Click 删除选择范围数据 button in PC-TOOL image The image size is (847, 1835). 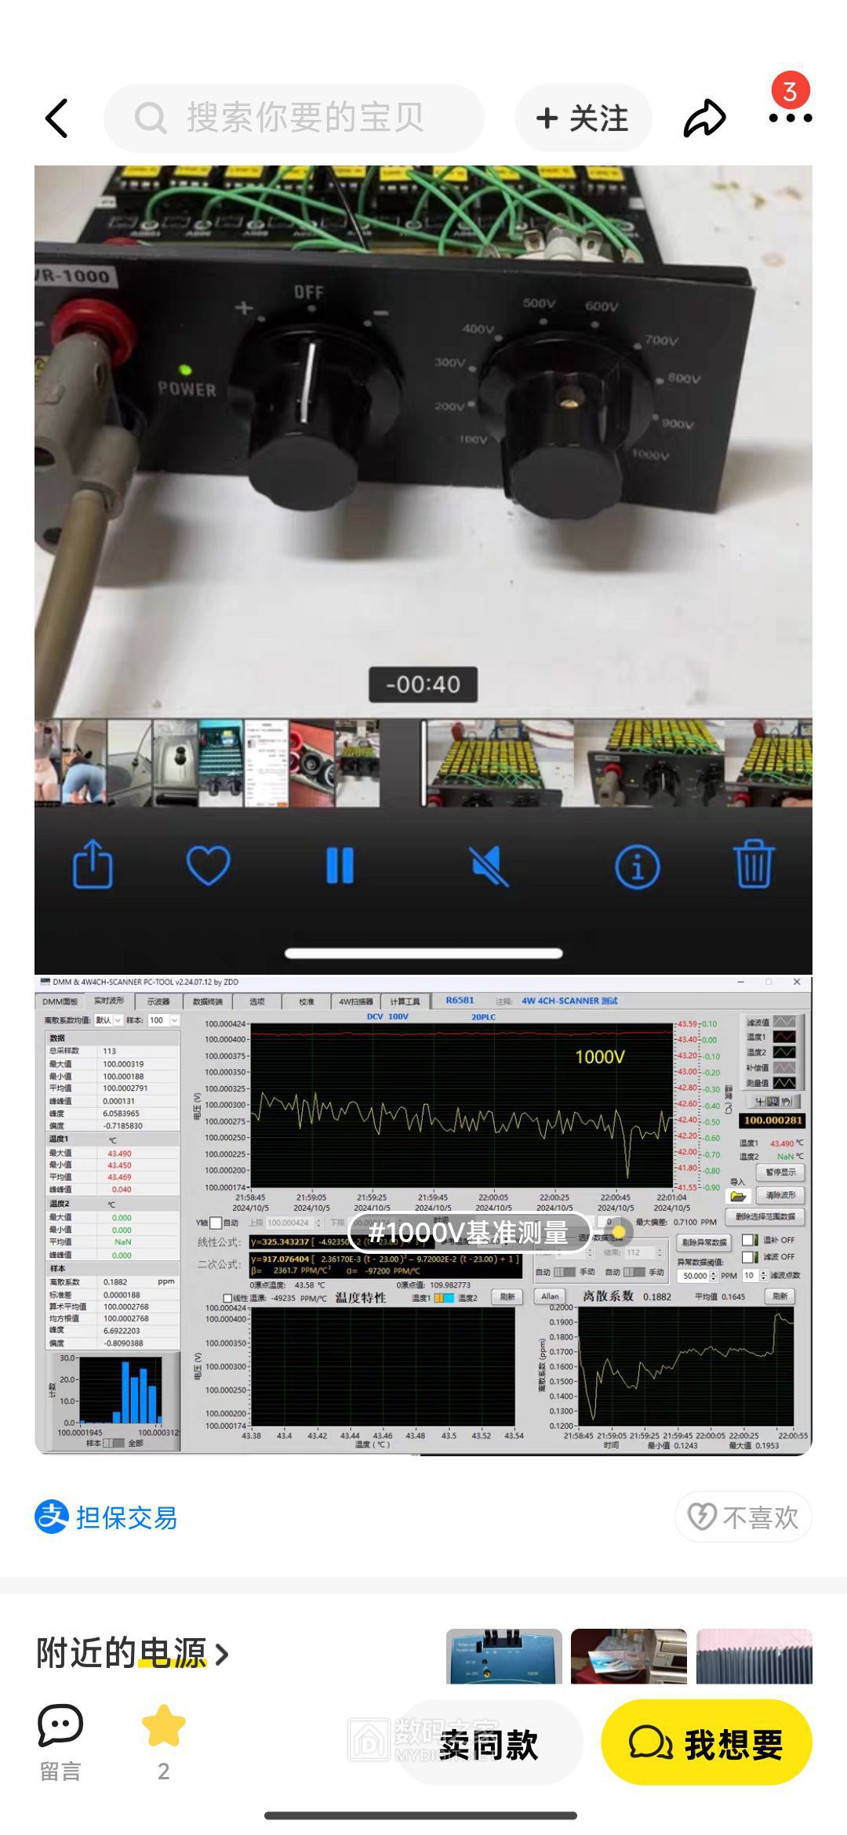(x=765, y=1216)
